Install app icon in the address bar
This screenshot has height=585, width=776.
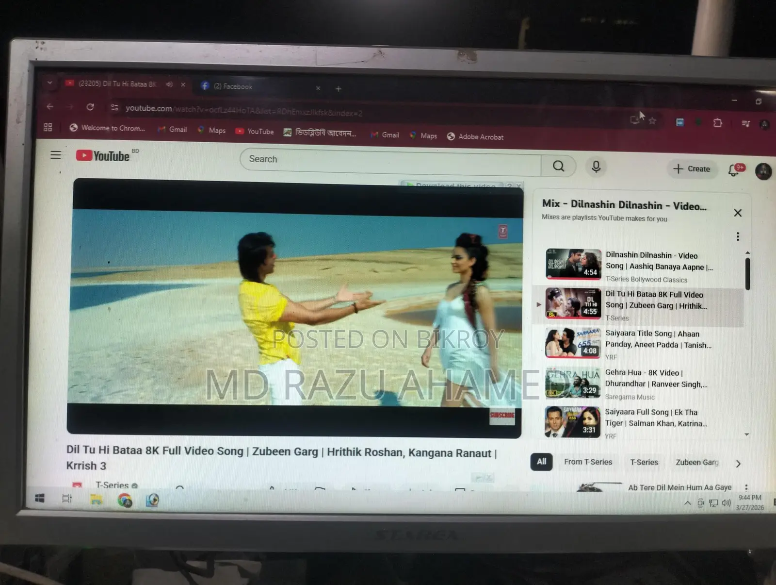click(634, 119)
